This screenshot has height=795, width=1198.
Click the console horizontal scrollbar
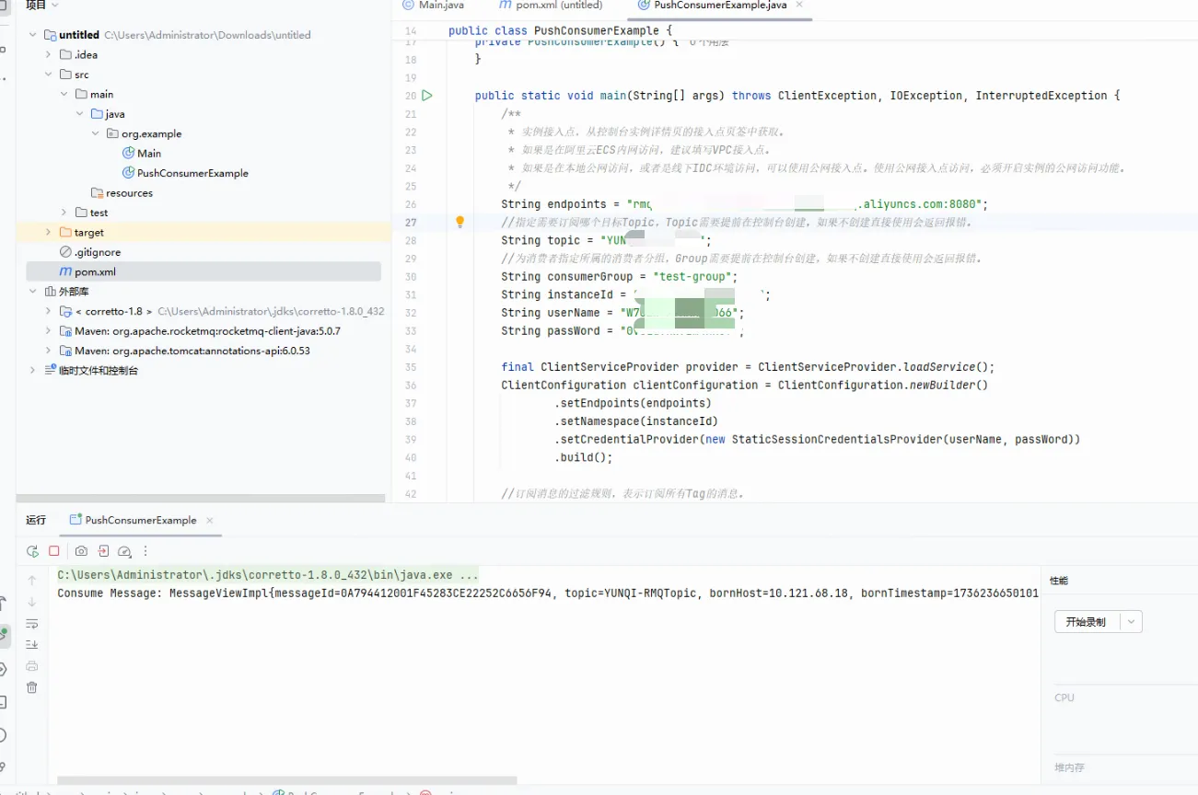(x=286, y=780)
